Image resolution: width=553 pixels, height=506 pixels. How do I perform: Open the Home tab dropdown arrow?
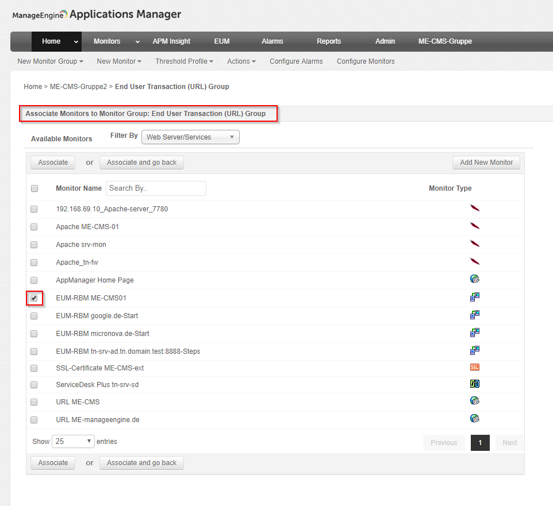76,41
